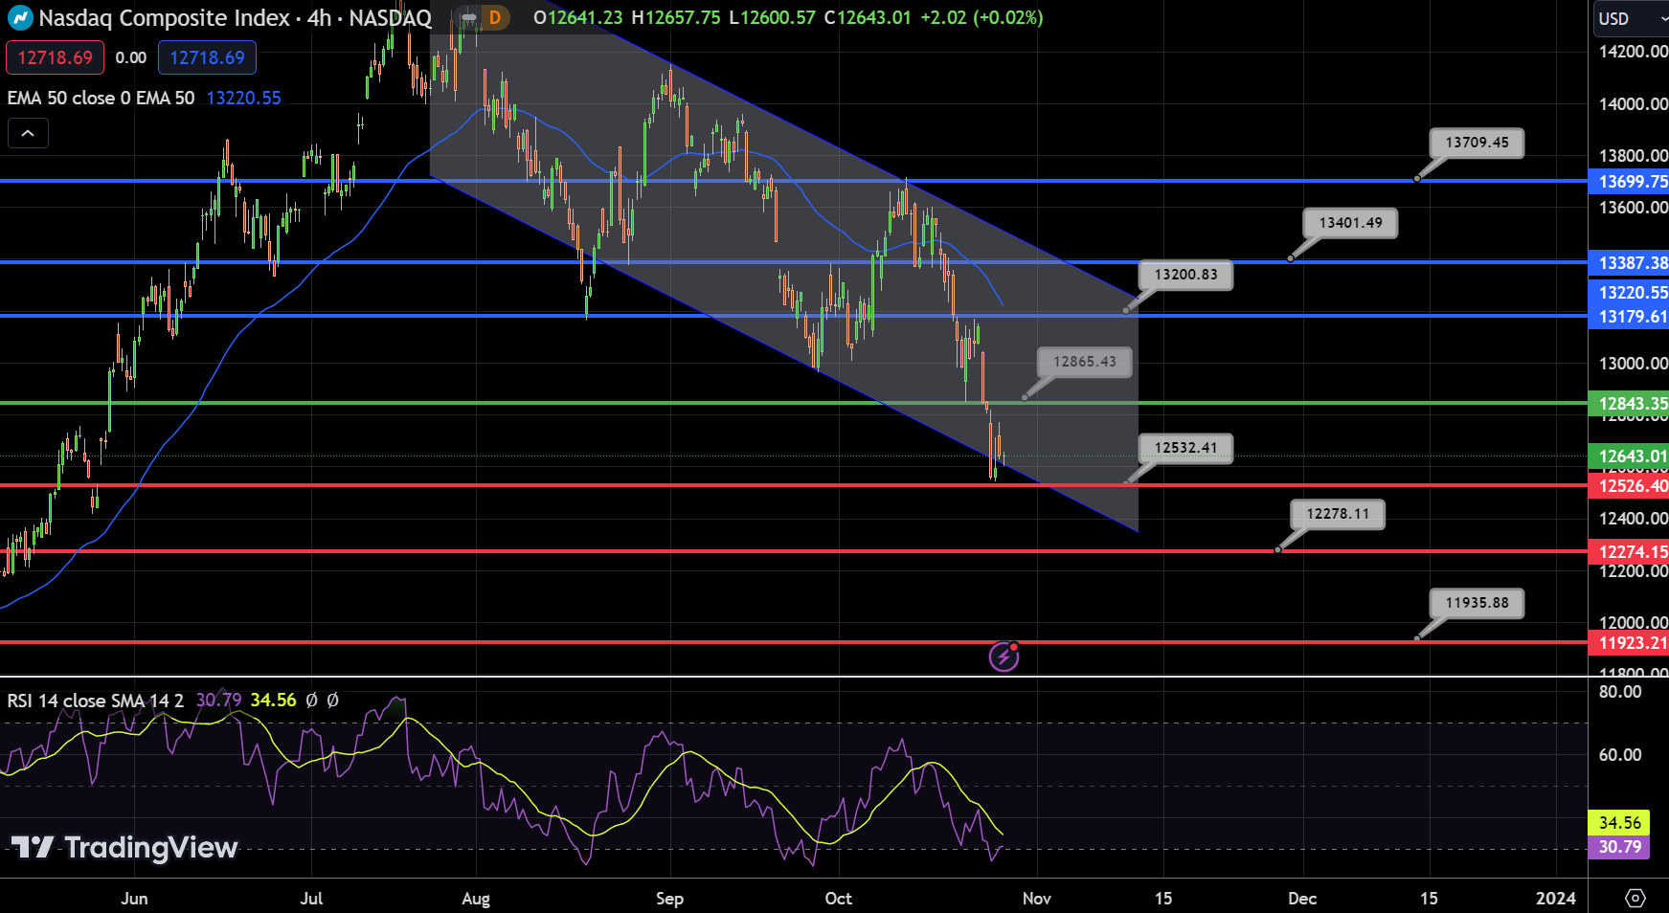
Task: Click the Aug label on time axis
Action: pyautogui.click(x=476, y=898)
